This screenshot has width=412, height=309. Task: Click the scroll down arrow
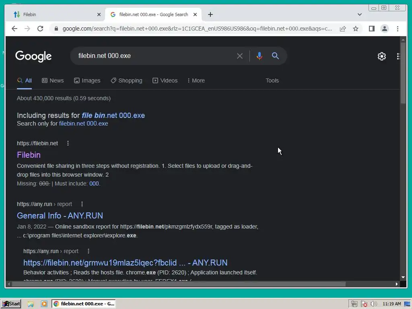coord(403,277)
